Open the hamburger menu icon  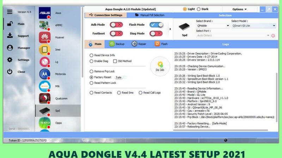pyautogui.click(x=10, y=12)
